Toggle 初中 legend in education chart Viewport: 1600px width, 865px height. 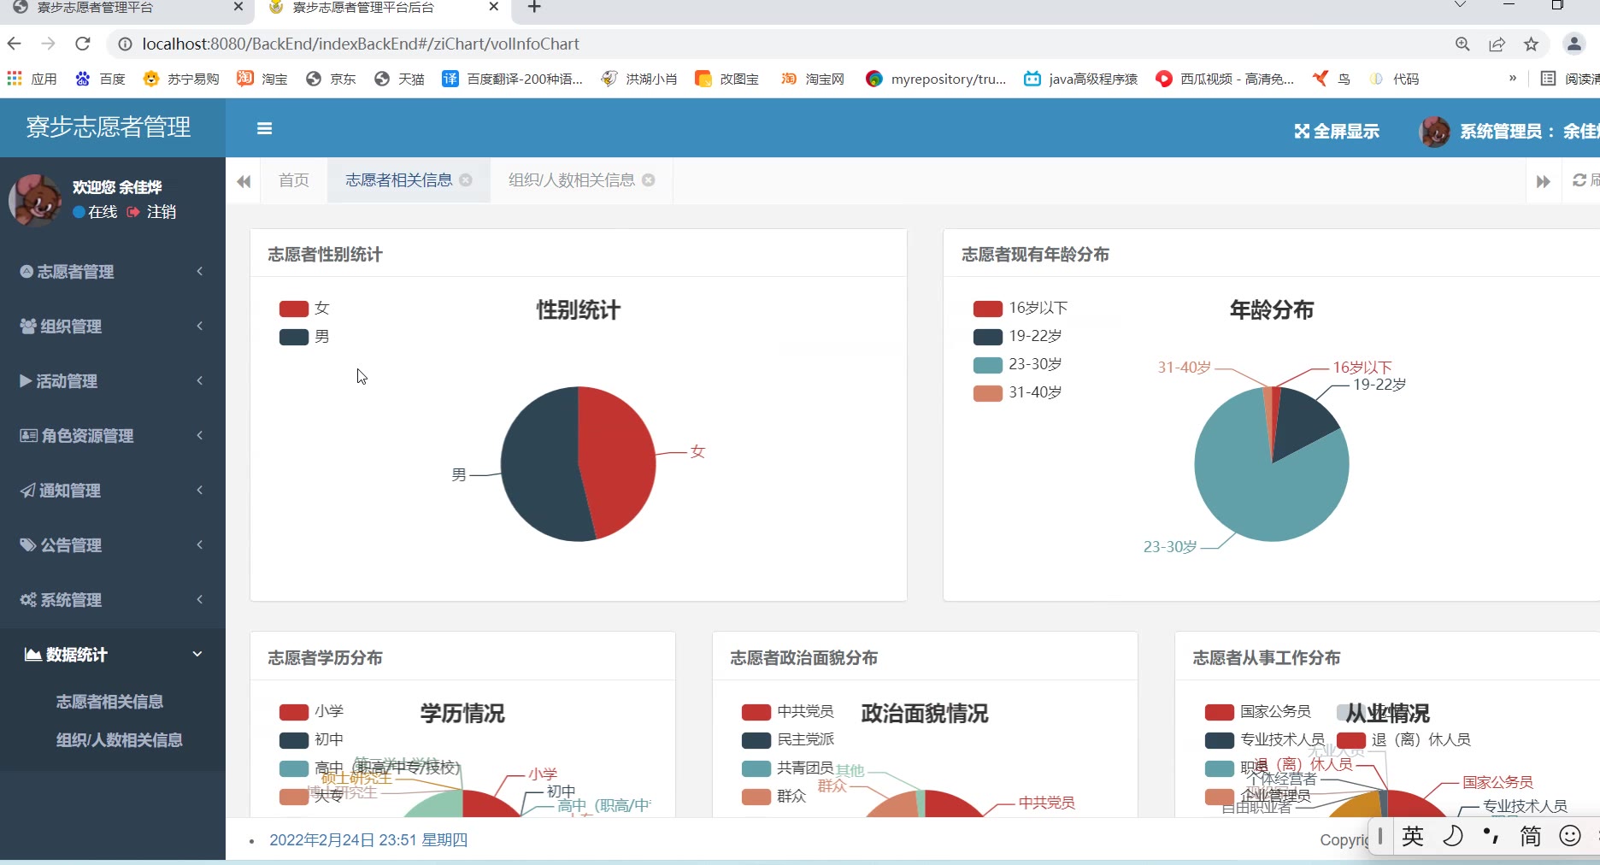coord(311,740)
